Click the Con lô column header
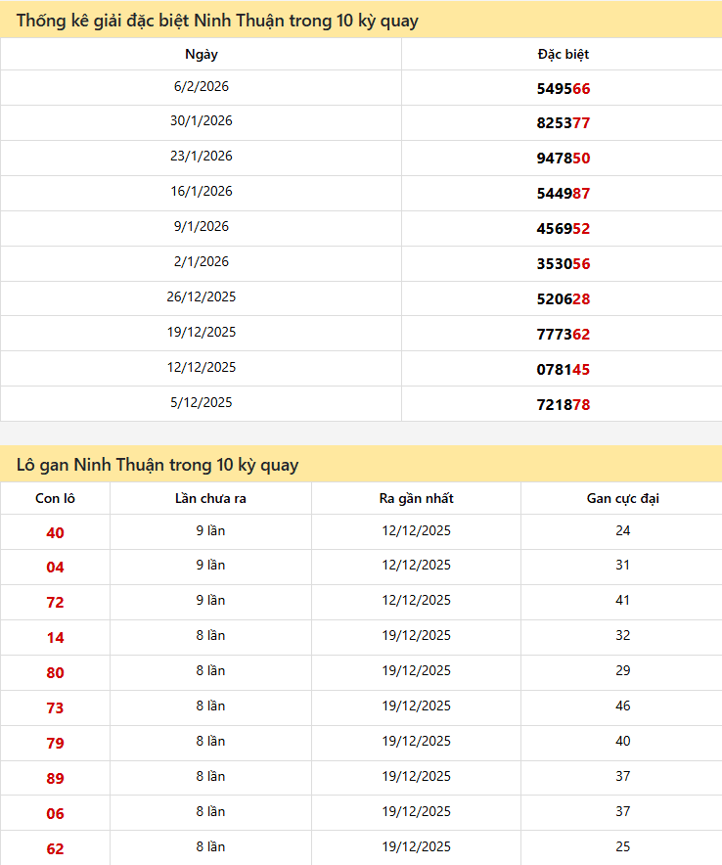 [55, 498]
